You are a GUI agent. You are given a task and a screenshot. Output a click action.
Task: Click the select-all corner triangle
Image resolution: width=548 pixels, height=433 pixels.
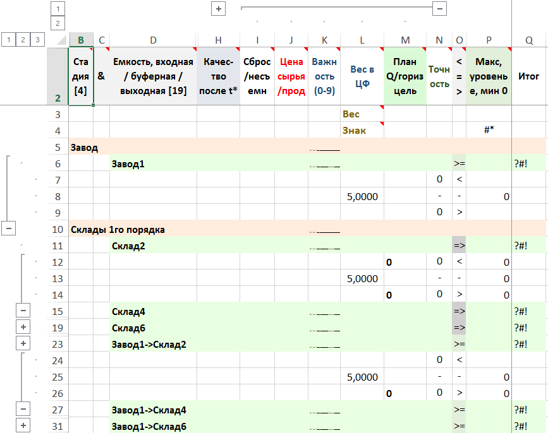pos(60,40)
